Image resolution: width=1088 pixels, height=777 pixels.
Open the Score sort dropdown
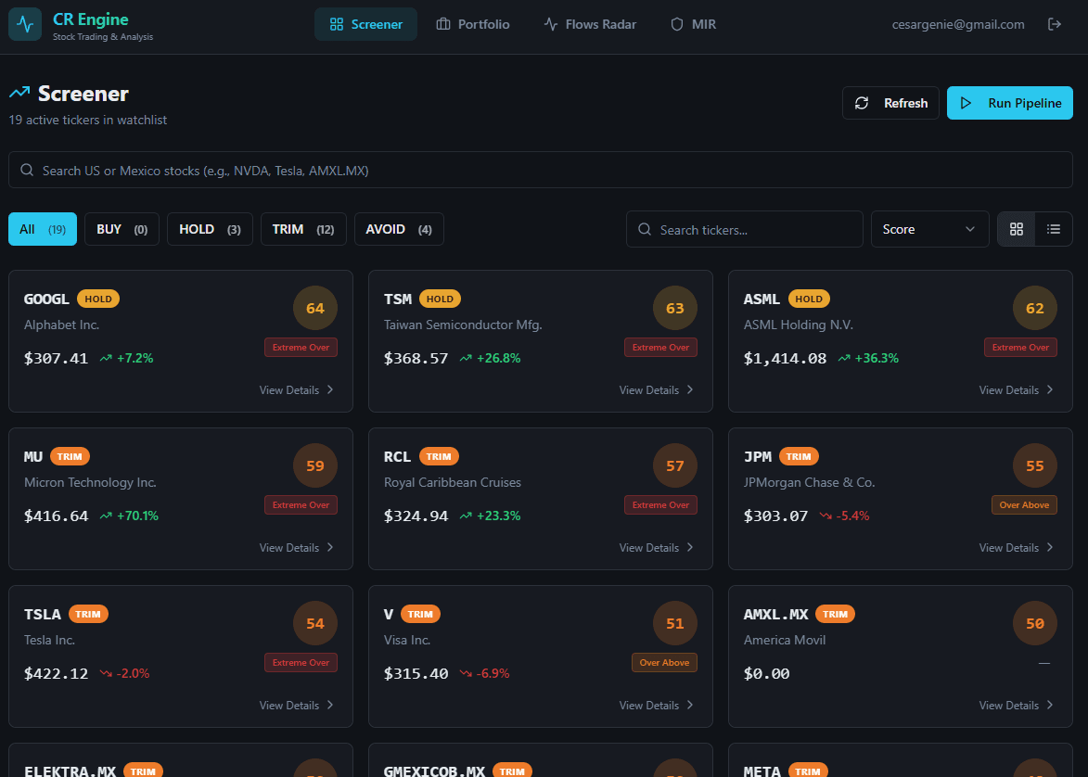click(x=929, y=229)
